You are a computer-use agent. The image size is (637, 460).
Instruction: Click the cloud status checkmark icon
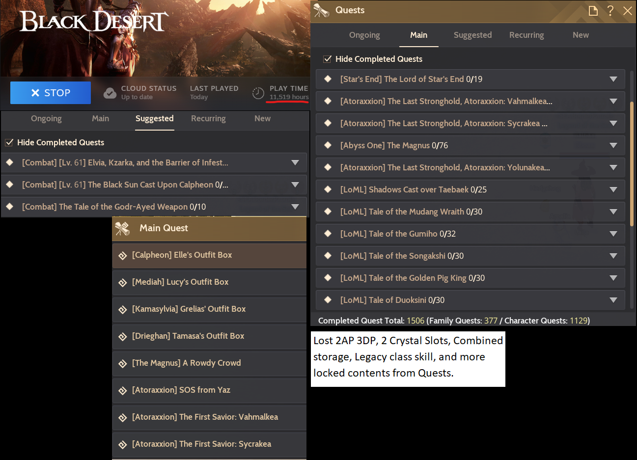[x=110, y=93]
